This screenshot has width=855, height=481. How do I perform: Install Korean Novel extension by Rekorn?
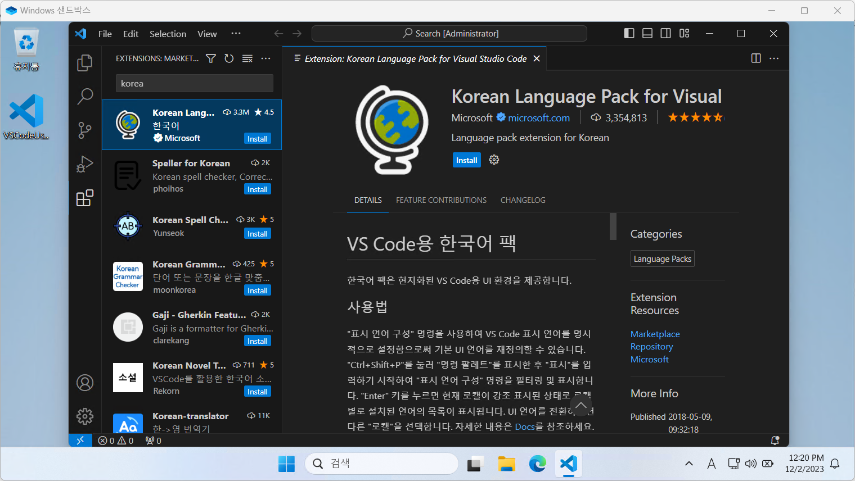tap(258, 392)
